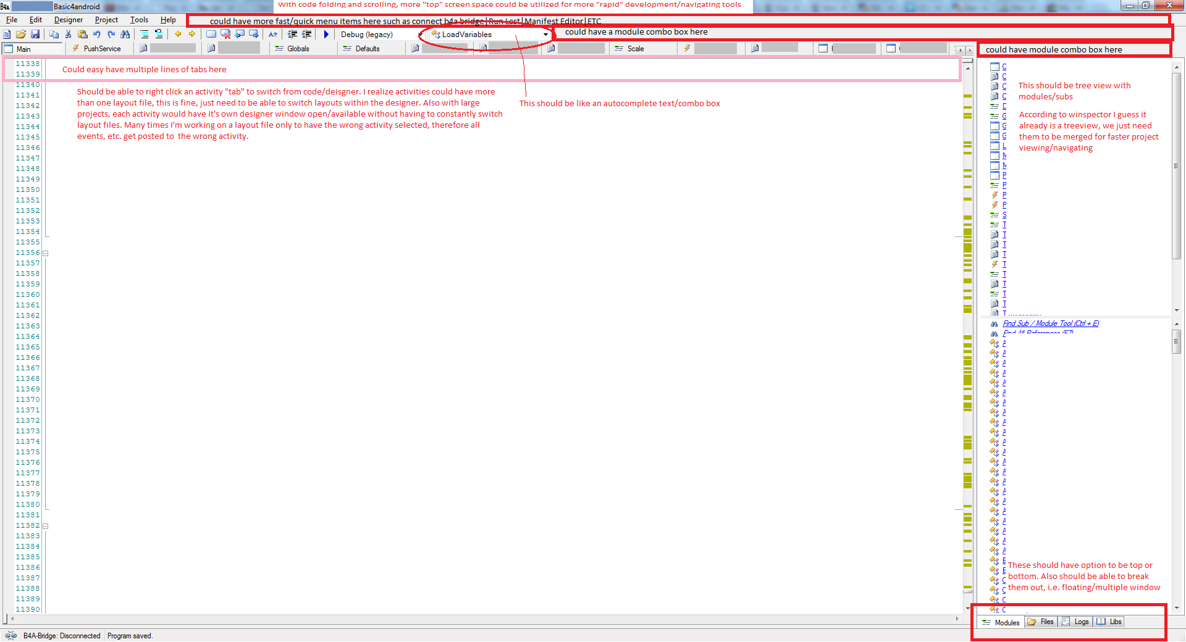Switch to the Main module tab
This screenshot has height=642, width=1186.
pyautogui.click(x=32, y=49)
